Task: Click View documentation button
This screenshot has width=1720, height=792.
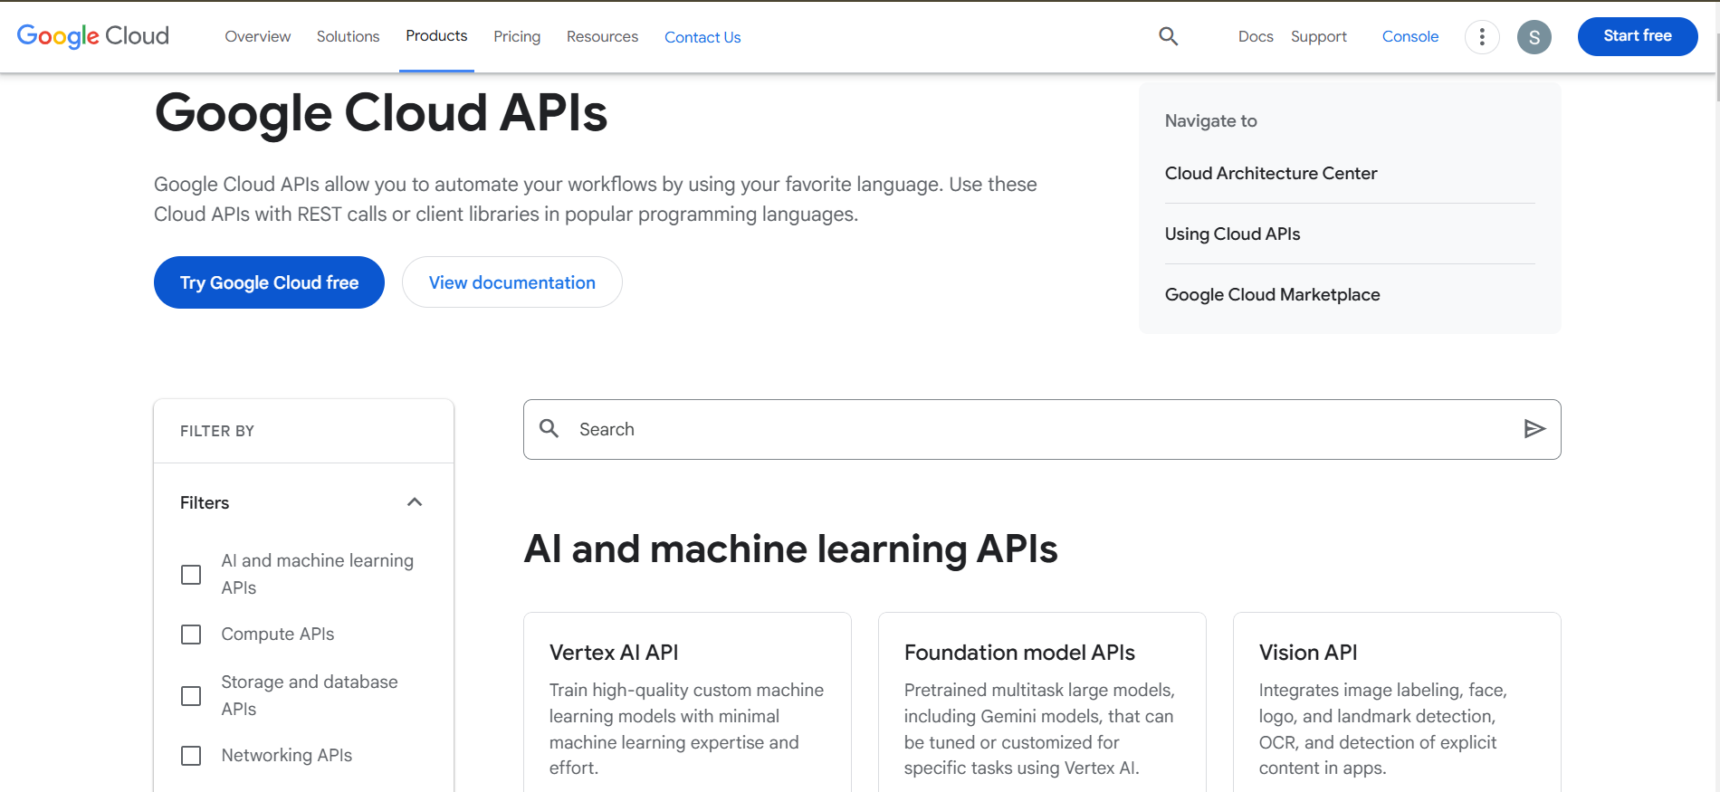Action: 512,282
